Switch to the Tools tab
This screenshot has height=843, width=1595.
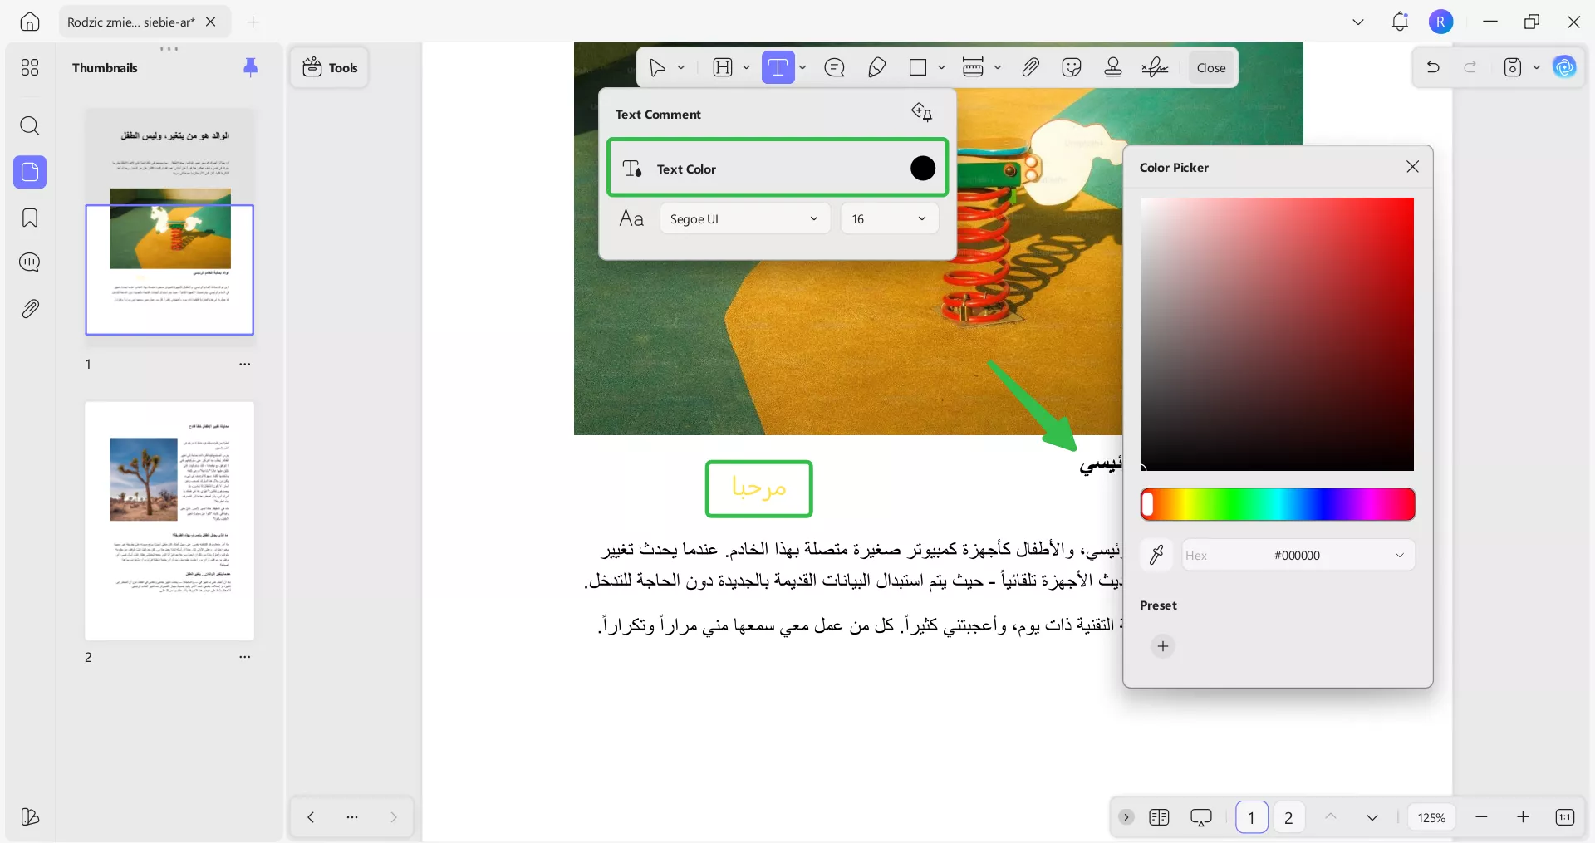329,67
